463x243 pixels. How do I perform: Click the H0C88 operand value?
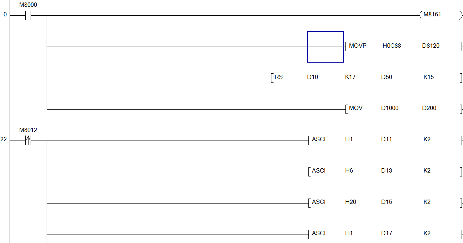click(x=391, y=46)
